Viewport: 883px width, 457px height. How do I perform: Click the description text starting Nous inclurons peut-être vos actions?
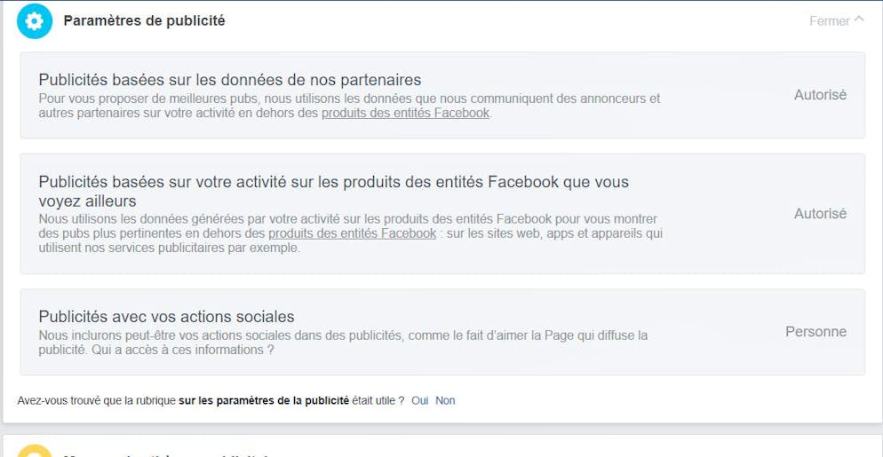[343, 343]
